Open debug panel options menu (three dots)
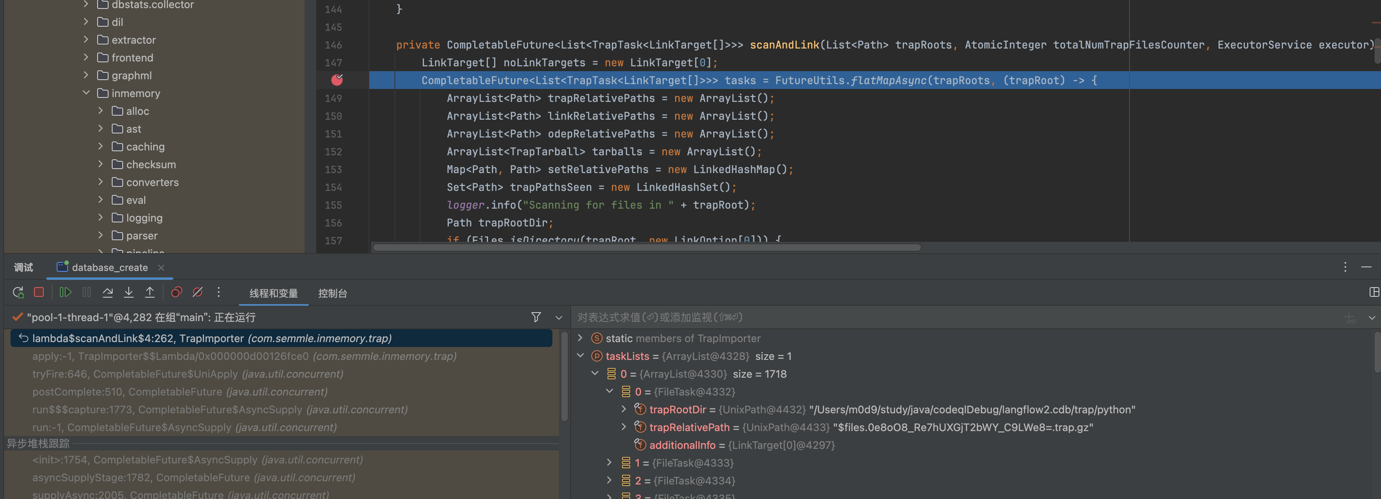The image size is (1381, 499). click(1345, 267)
